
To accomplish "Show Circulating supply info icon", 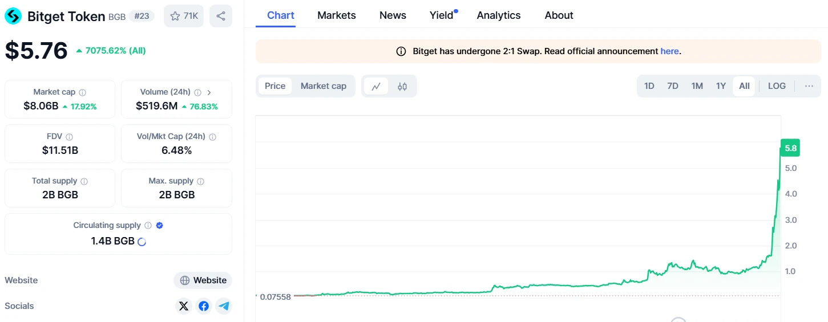I will (x=148, y=226).
